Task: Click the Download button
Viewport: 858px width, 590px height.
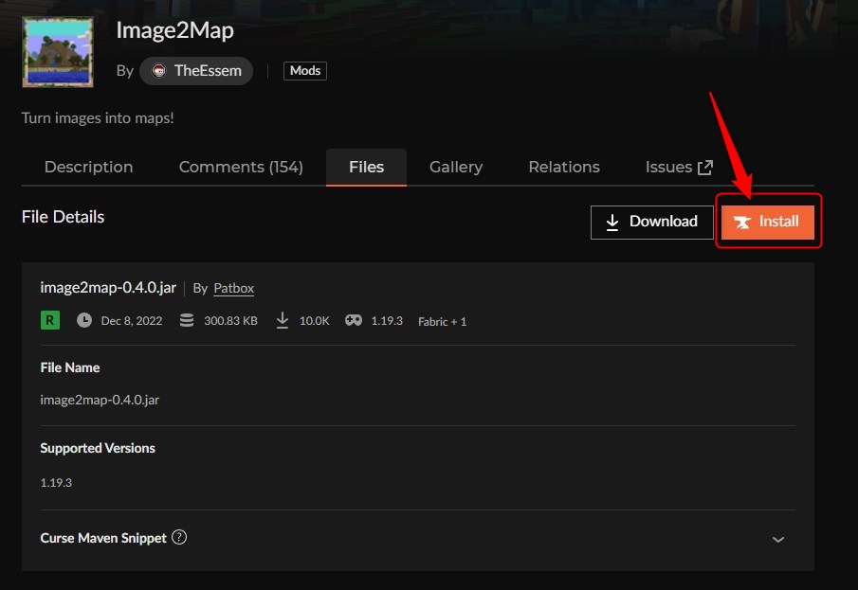Action: [651, 222]
